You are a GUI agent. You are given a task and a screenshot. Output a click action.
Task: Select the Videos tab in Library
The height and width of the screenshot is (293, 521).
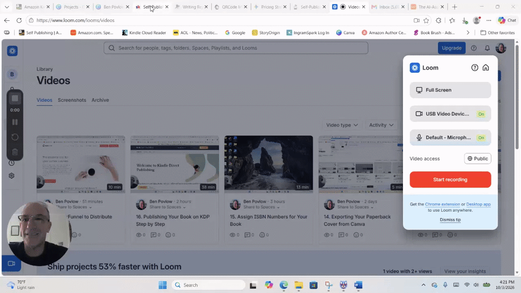(45, 100)
